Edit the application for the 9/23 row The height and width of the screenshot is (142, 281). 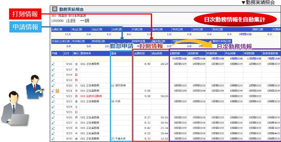tap(53, 101)
